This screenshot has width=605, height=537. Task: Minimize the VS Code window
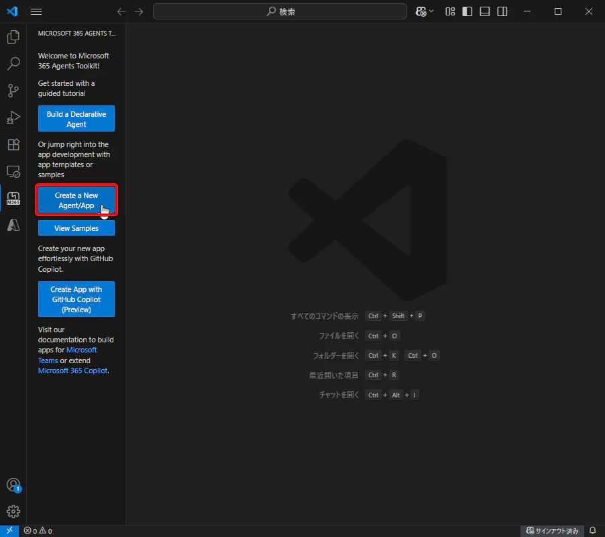pos(527,11)
